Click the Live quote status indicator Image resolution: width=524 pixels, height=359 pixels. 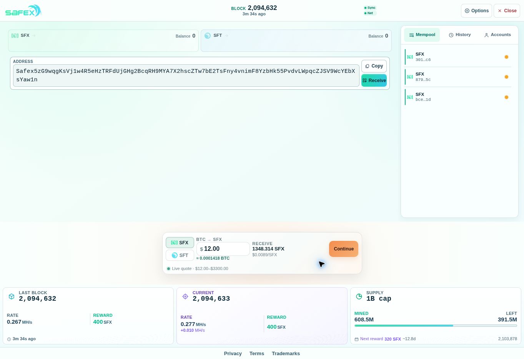(168, 268)
